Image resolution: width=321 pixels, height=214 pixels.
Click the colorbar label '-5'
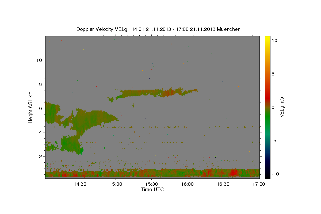[x=274, y=141]
